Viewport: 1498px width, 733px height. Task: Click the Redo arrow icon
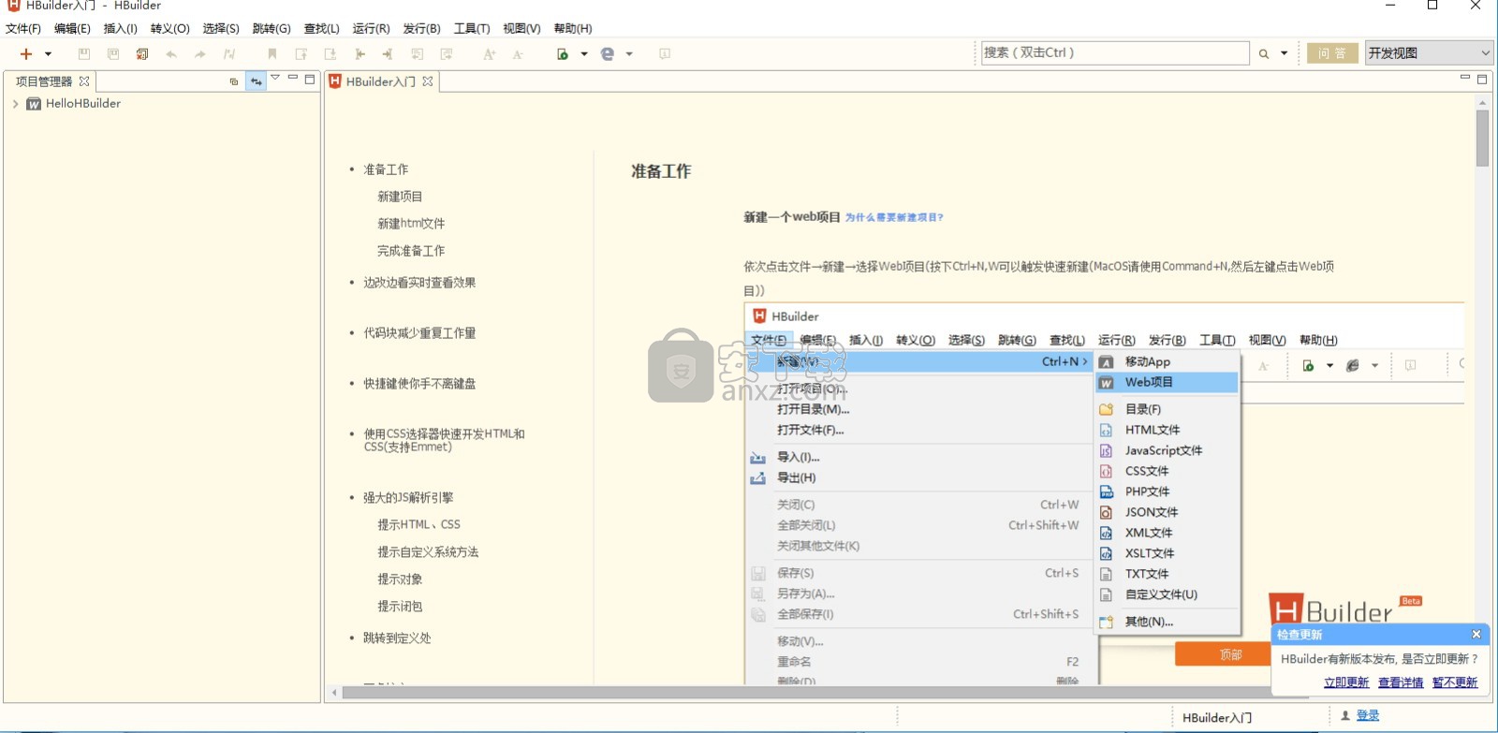(x=200, y=54)
